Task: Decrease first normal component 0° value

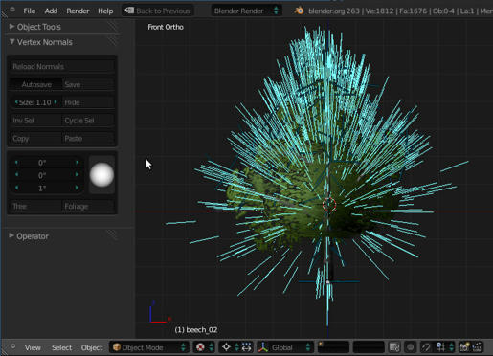Action: [16, 163]
